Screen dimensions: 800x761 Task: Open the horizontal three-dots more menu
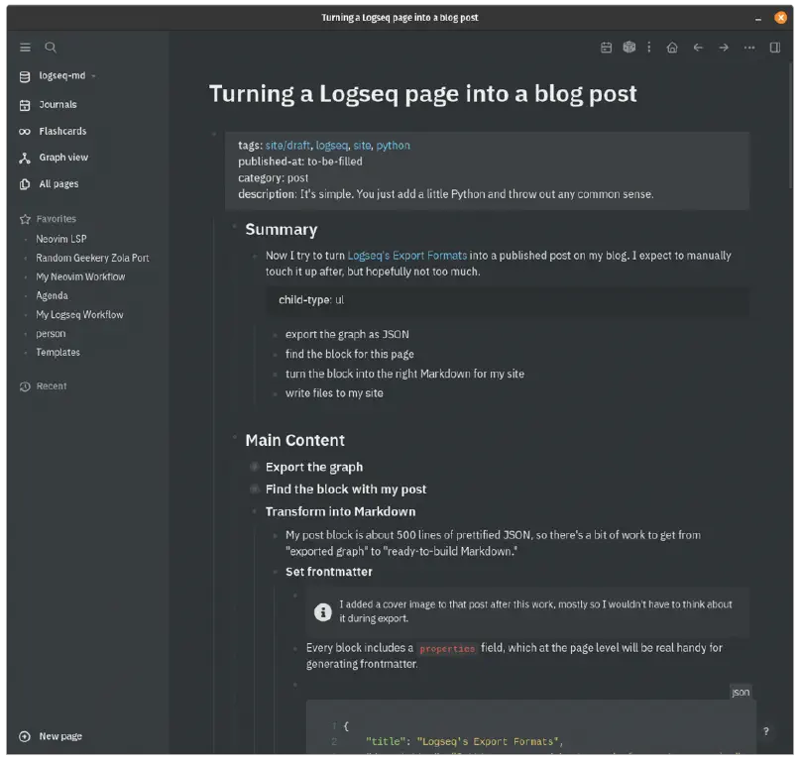(x=749, y=48)
